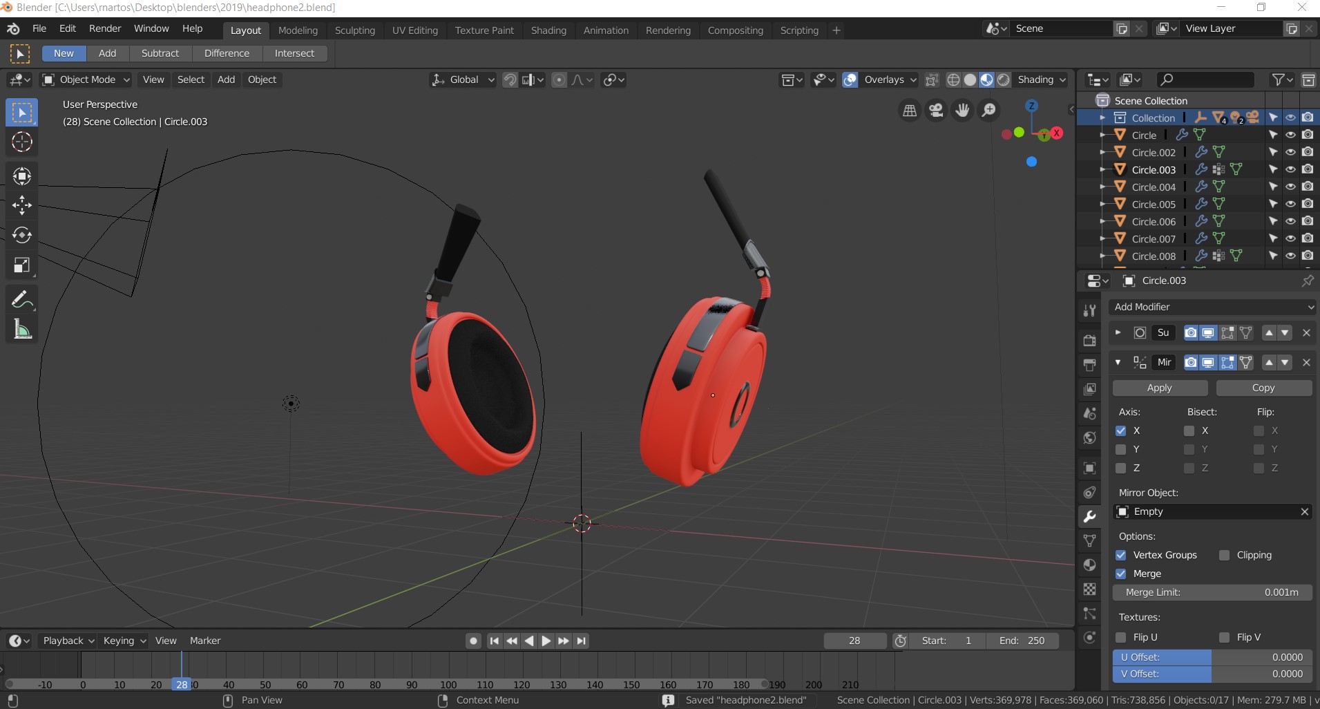This screenshot has height=709, width=1320.
Task: Open the Global transform orientation dropdown
Action: (x=463, y=79)
